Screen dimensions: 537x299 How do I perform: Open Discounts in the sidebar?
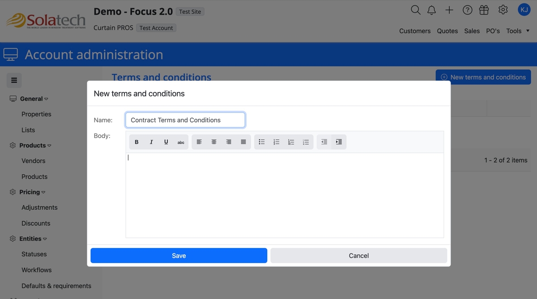point(36,223)
